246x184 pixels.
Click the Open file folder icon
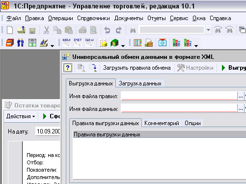[x=21, y=30]
